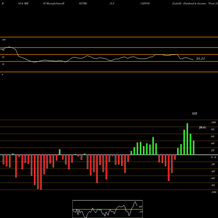Click the 'SI(TM)' header label
The image size is (218, 218).
83,3
